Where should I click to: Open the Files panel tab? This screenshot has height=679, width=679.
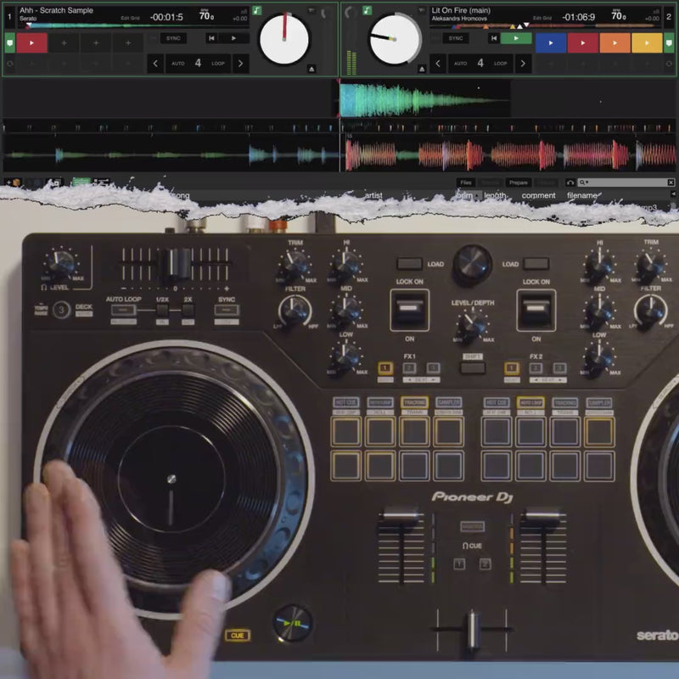click(x=466, y=182)
